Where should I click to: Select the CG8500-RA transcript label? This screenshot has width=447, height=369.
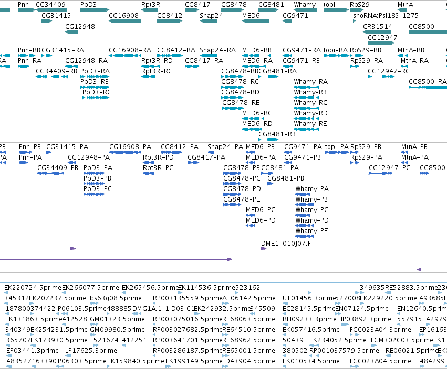click(x=428, y=82)
